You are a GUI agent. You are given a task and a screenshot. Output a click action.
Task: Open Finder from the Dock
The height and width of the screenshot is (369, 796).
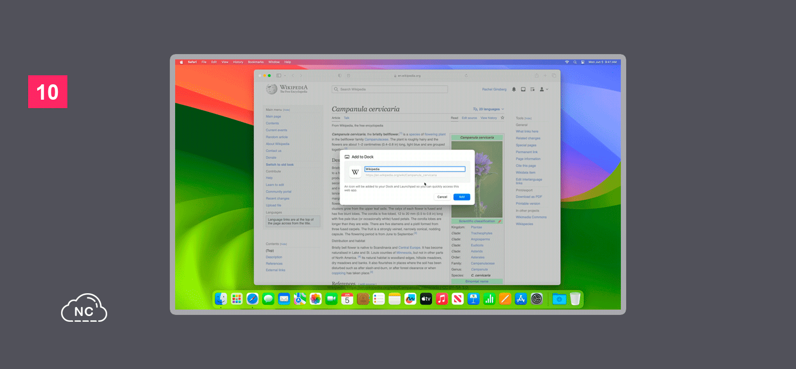click(221, 299)
